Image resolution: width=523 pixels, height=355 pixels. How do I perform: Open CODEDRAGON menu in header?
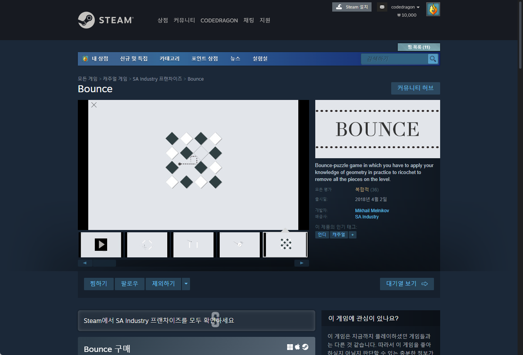[x=219, y=20]
